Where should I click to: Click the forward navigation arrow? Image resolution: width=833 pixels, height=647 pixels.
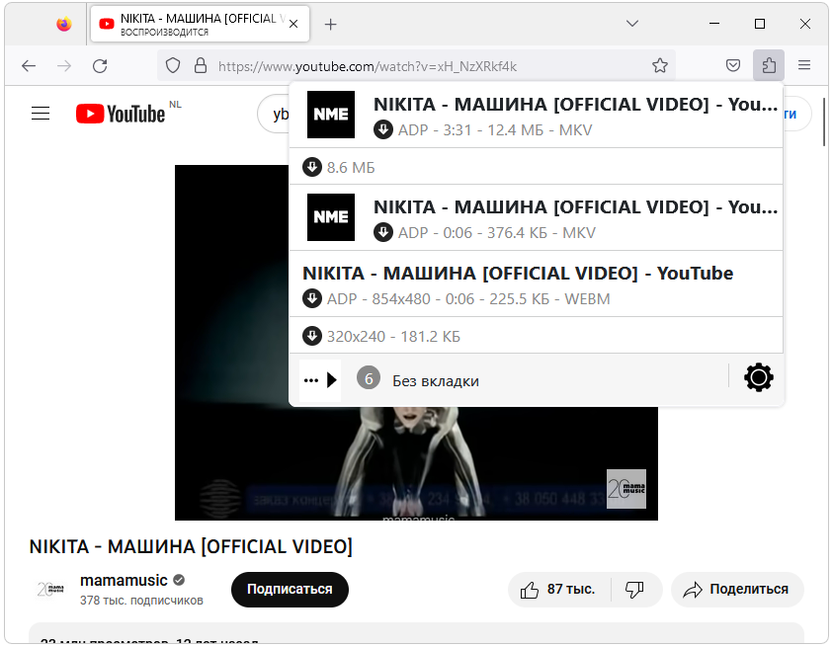click(64, 66)
